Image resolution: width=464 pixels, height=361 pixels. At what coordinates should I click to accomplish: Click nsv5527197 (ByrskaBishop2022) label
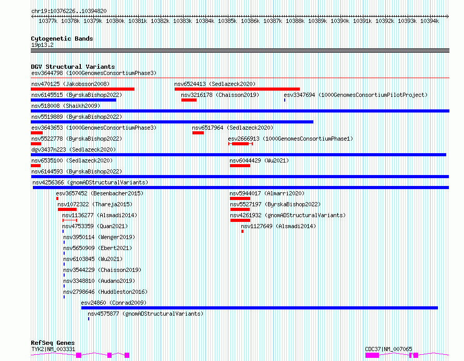coord(275,204)
